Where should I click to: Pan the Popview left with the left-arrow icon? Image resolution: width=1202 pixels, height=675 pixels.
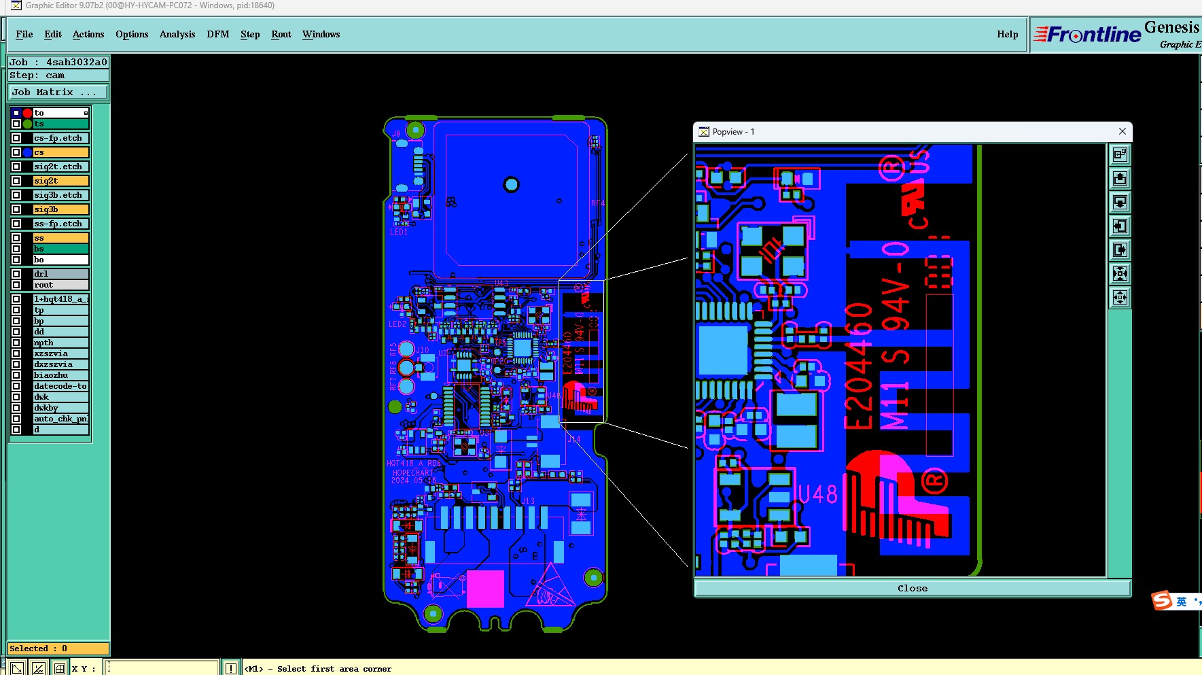coord(1120,226)
